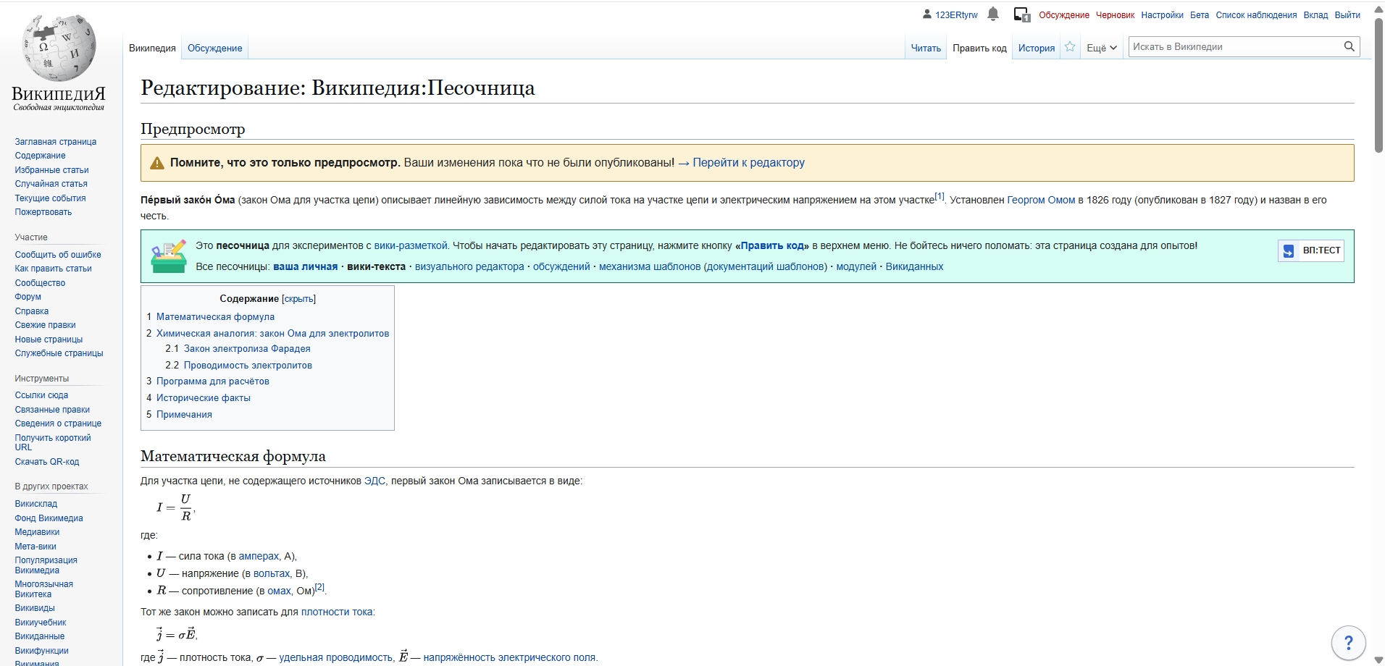Open the help question mark button
This screenshot has width=1385, height=666.
pos(1348,642)
